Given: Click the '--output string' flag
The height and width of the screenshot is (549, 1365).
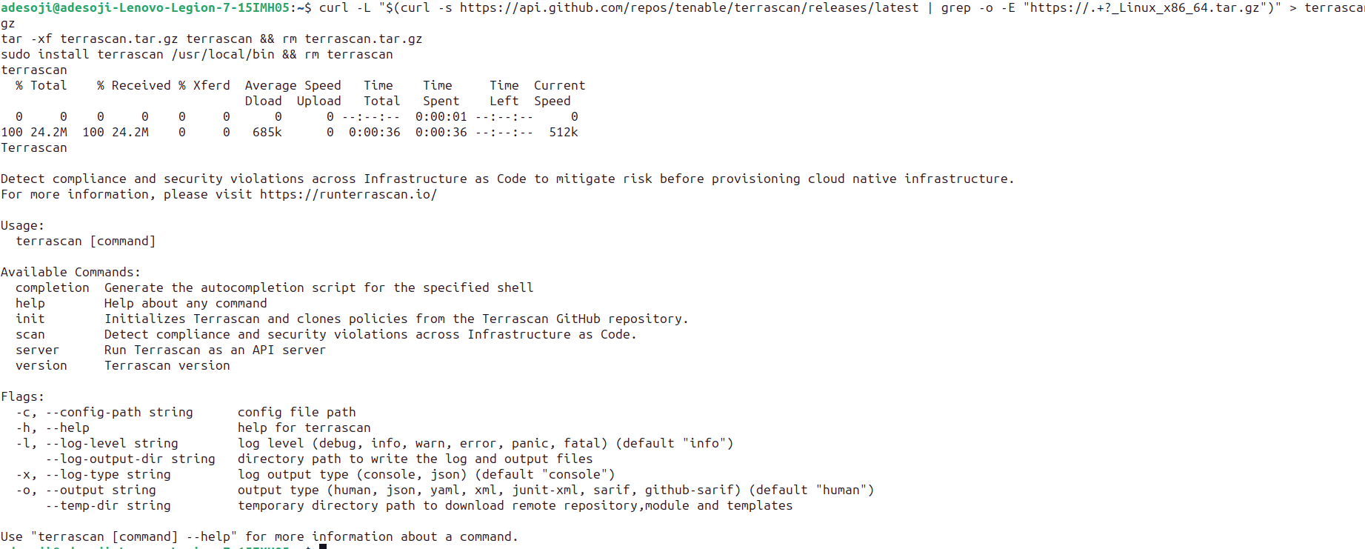Looking at the screenshot, I should (x=101, y=490).
